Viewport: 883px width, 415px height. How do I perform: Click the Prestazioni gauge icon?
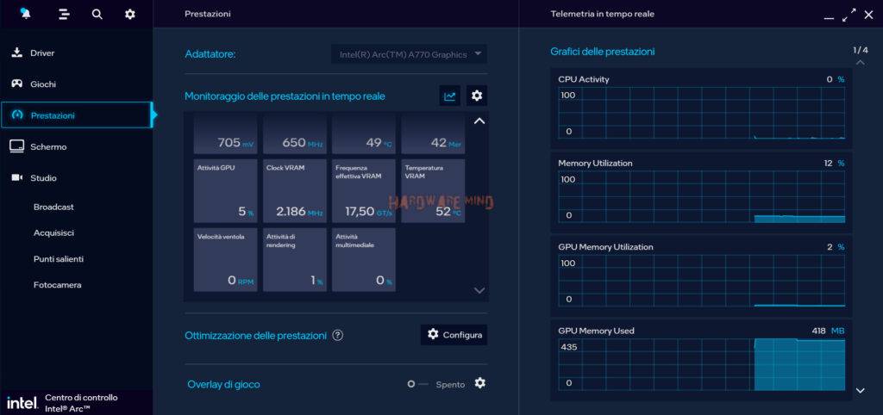[x=17, y=115]
